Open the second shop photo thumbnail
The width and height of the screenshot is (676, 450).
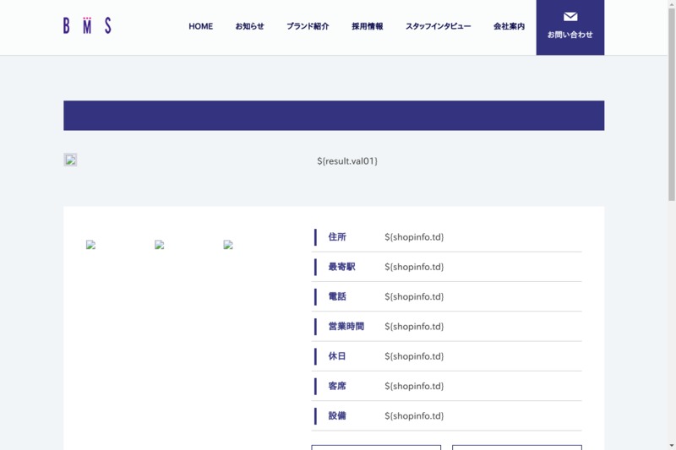pyautogui.click(x=159, y=245)
